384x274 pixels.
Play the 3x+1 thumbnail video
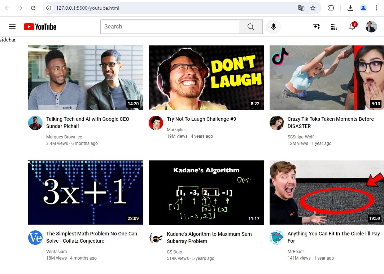click(86, 193)
